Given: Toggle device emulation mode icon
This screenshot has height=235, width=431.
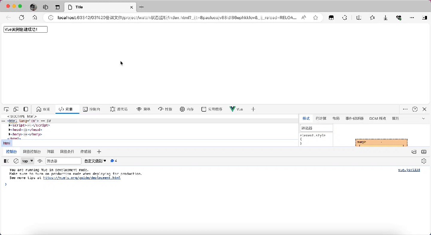Looking at the screenshot, I should pos(16,109).
